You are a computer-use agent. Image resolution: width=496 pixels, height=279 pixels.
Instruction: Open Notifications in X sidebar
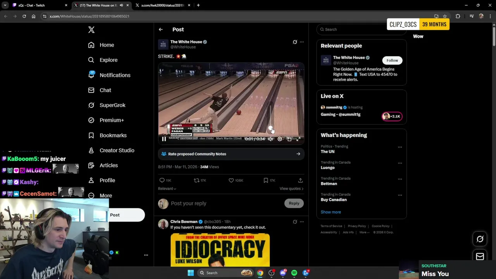[x=109, y=75]
